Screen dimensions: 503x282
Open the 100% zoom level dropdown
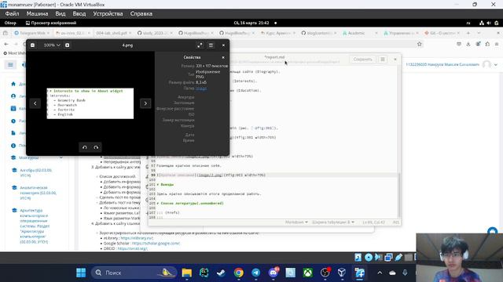tap(52, 45)
